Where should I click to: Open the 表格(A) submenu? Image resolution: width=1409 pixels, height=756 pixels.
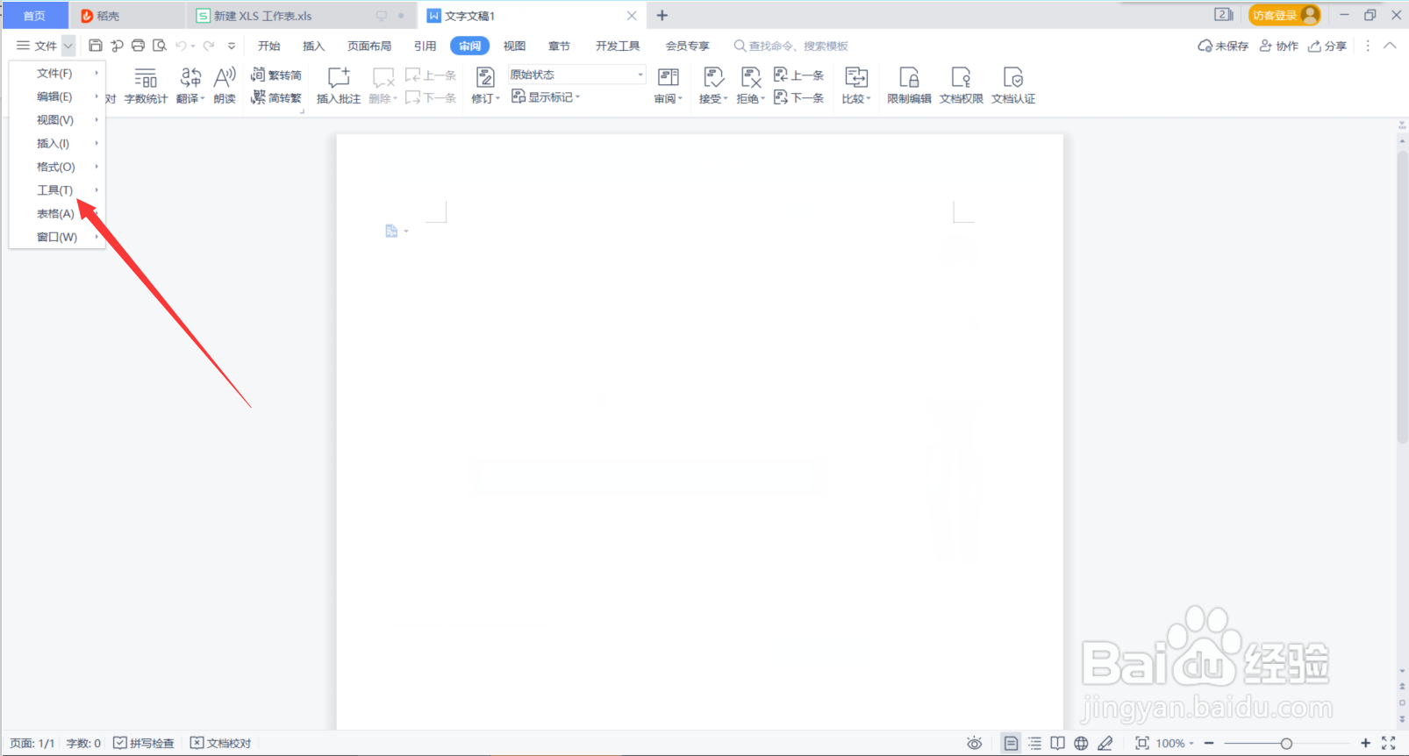coord(57,213)
